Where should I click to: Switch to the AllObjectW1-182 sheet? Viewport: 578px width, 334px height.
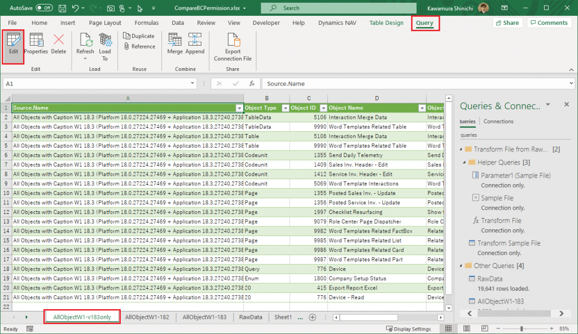[147, 317]
